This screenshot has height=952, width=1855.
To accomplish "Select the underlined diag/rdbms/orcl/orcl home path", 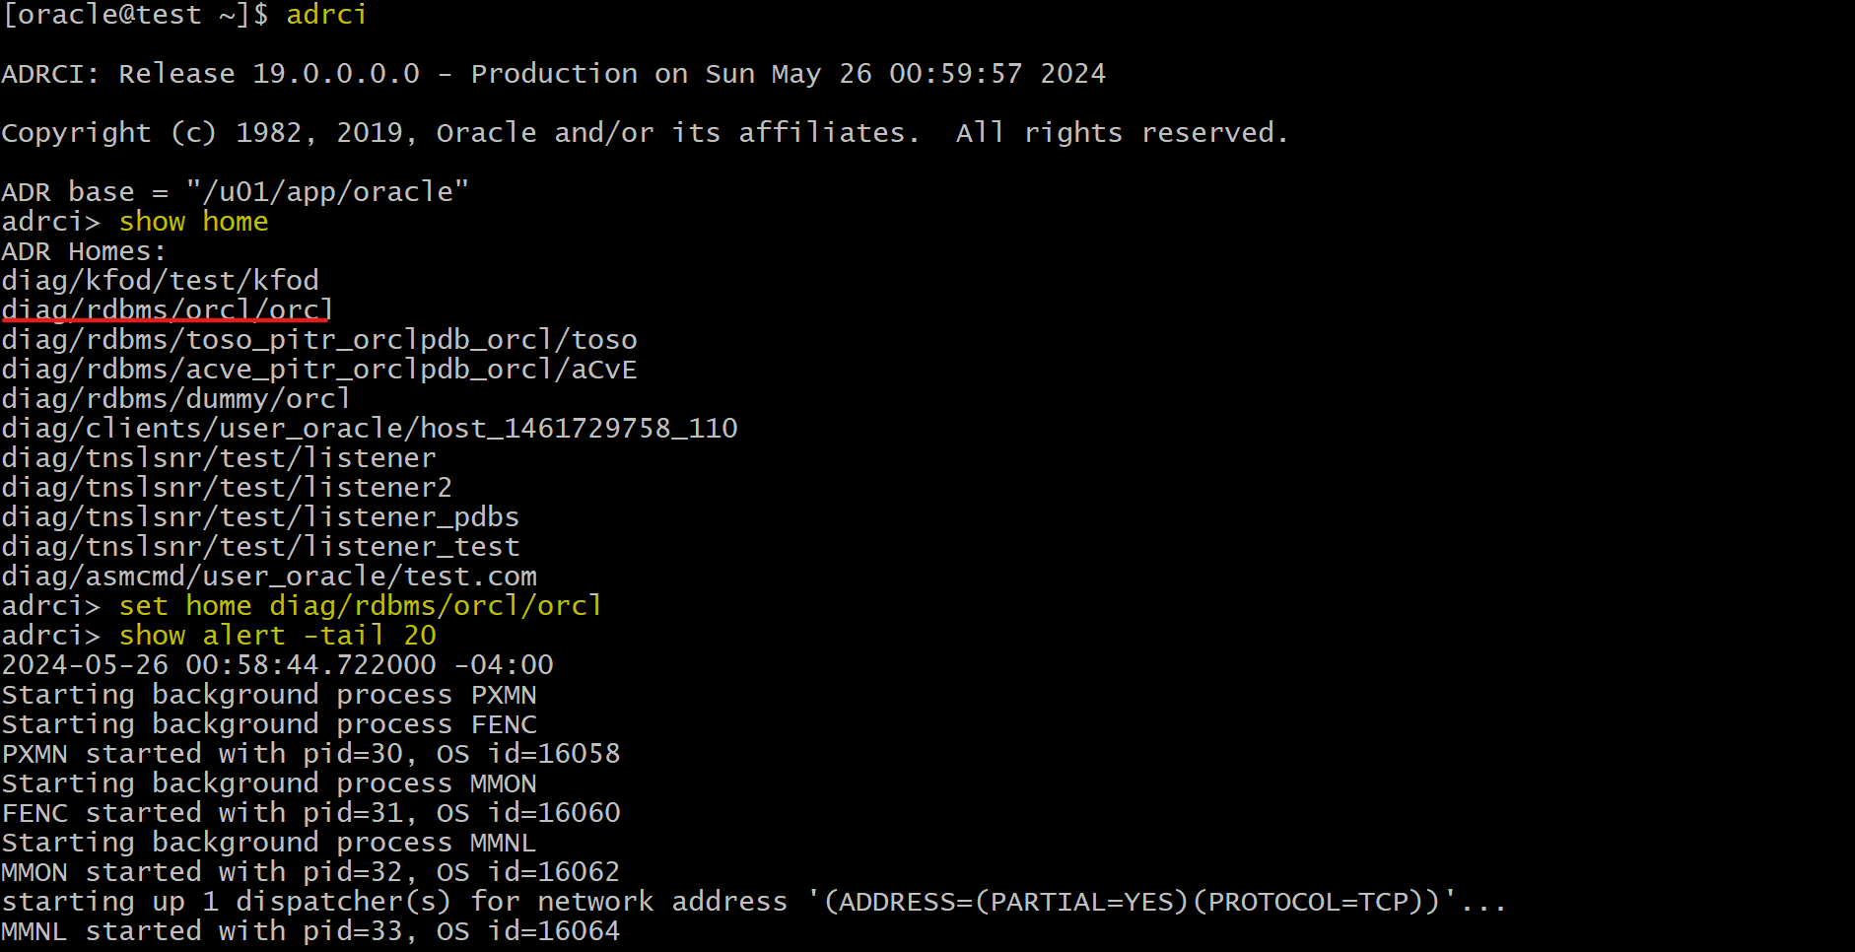I will click(168, 310).
